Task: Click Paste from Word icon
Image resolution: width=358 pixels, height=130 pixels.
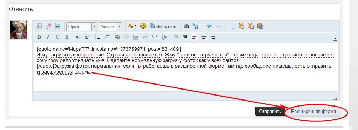Action: (260, 26)
